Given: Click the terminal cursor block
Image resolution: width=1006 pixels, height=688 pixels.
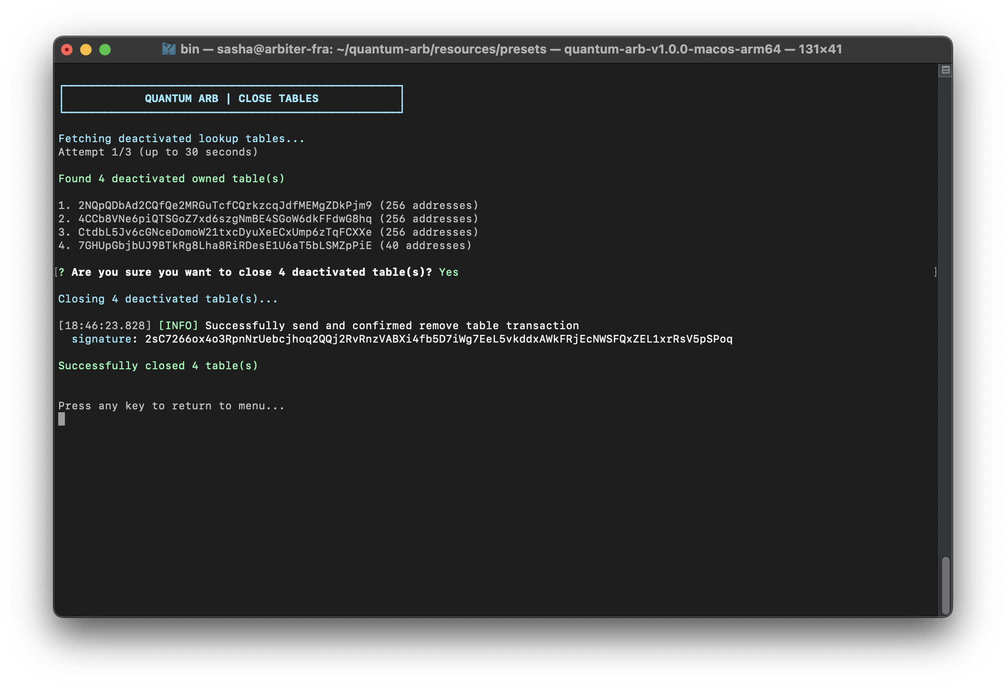Looking at the screenshot, I should [x=62, y=419].
